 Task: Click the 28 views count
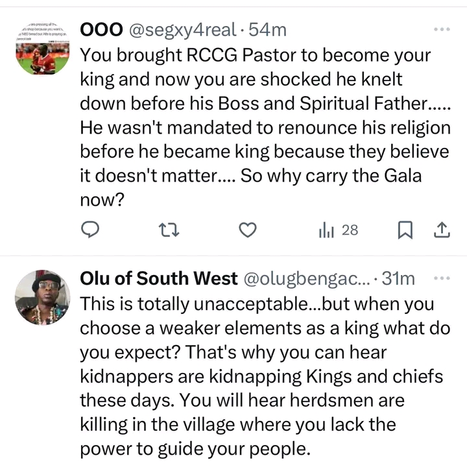tap(350, 230)
